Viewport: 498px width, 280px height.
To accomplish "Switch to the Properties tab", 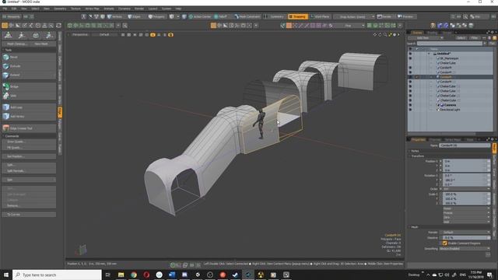I will pos(418,139).
